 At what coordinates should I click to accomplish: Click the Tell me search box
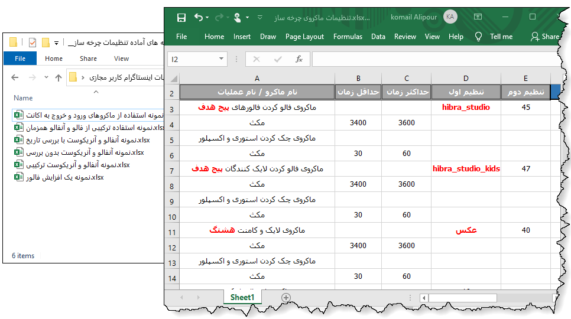pos(501,37)
